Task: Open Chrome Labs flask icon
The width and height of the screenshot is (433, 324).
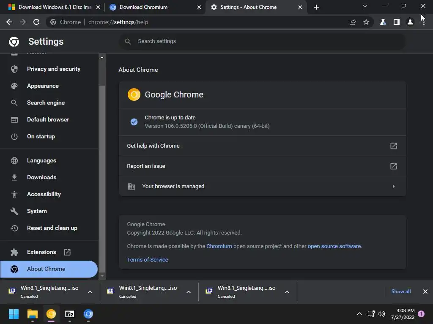Action: click(x=383, y=22)
